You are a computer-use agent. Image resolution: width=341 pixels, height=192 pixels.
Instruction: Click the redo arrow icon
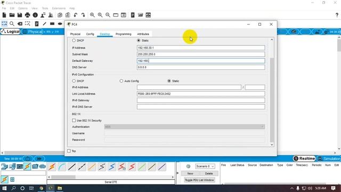83,15
